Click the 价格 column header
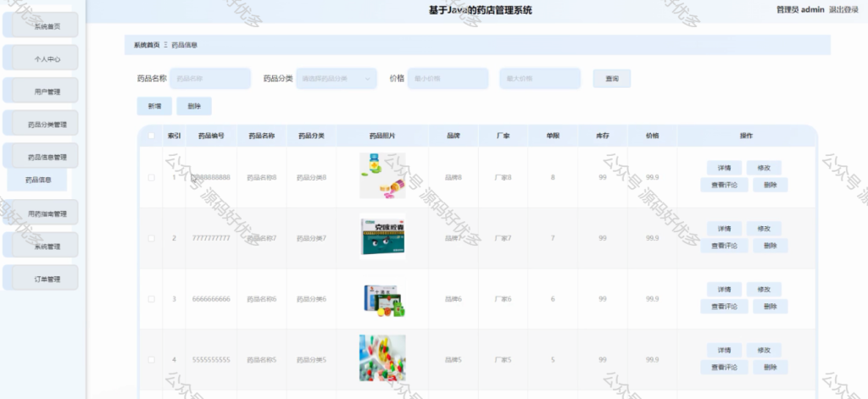The image size is (868, 399). 652,136
